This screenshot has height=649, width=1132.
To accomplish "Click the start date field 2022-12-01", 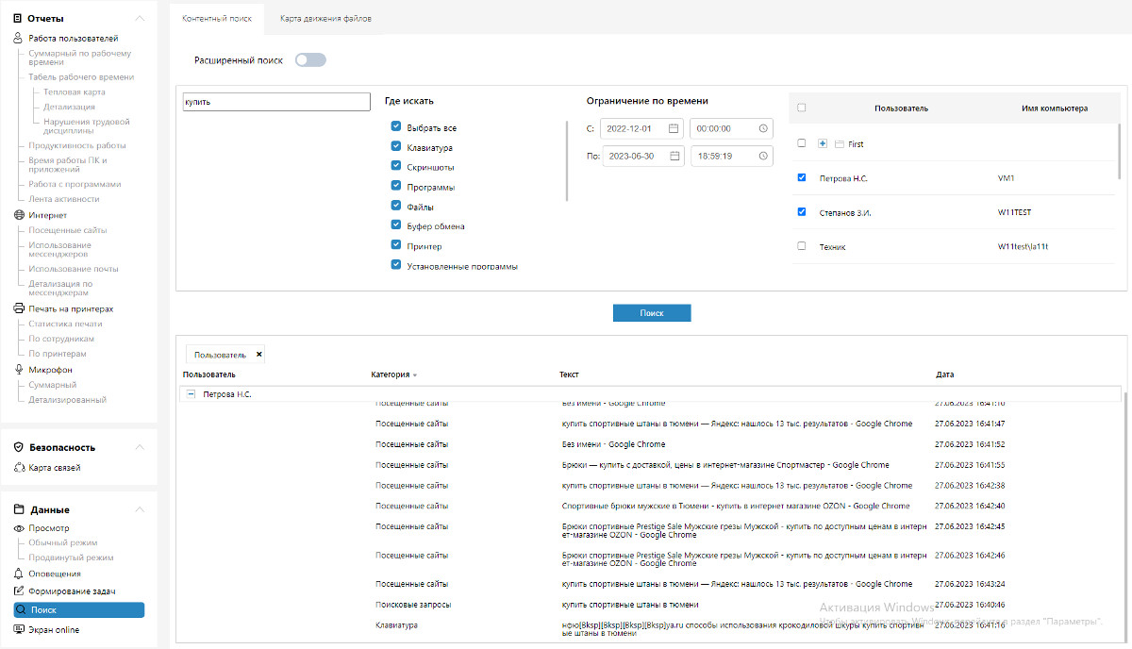I will tap(642, 128).
